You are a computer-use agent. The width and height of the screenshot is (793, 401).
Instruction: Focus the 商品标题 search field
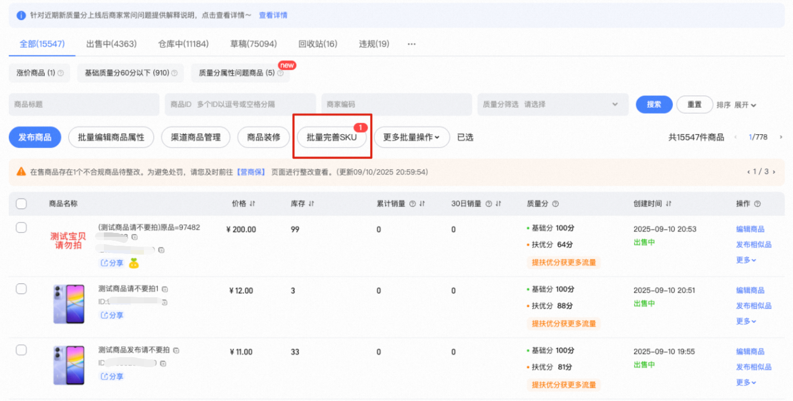(x=84, y=104)
